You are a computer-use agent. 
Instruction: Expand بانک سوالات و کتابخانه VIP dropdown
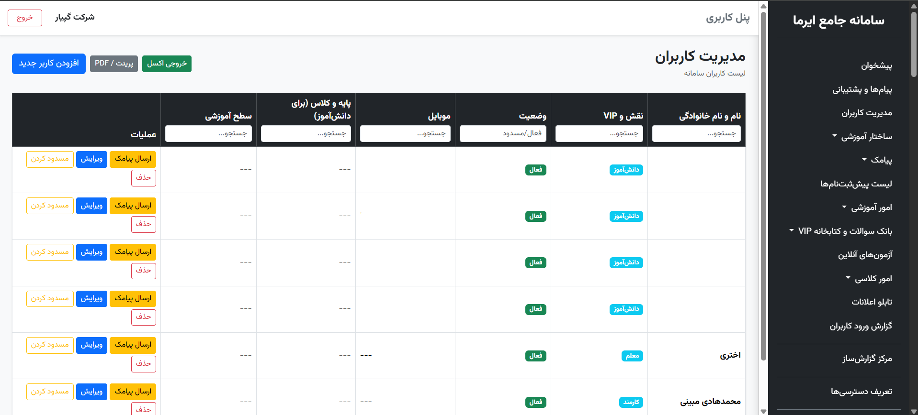(840, 231)
